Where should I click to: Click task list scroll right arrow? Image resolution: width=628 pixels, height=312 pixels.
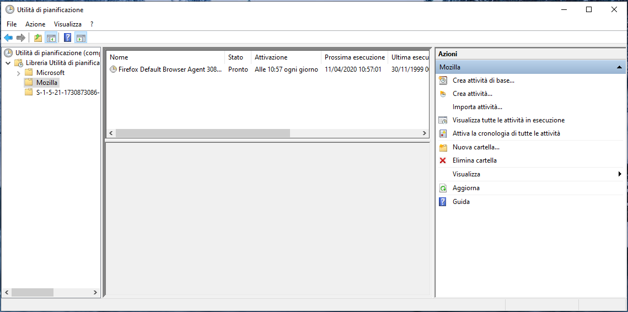coord(424,133)
